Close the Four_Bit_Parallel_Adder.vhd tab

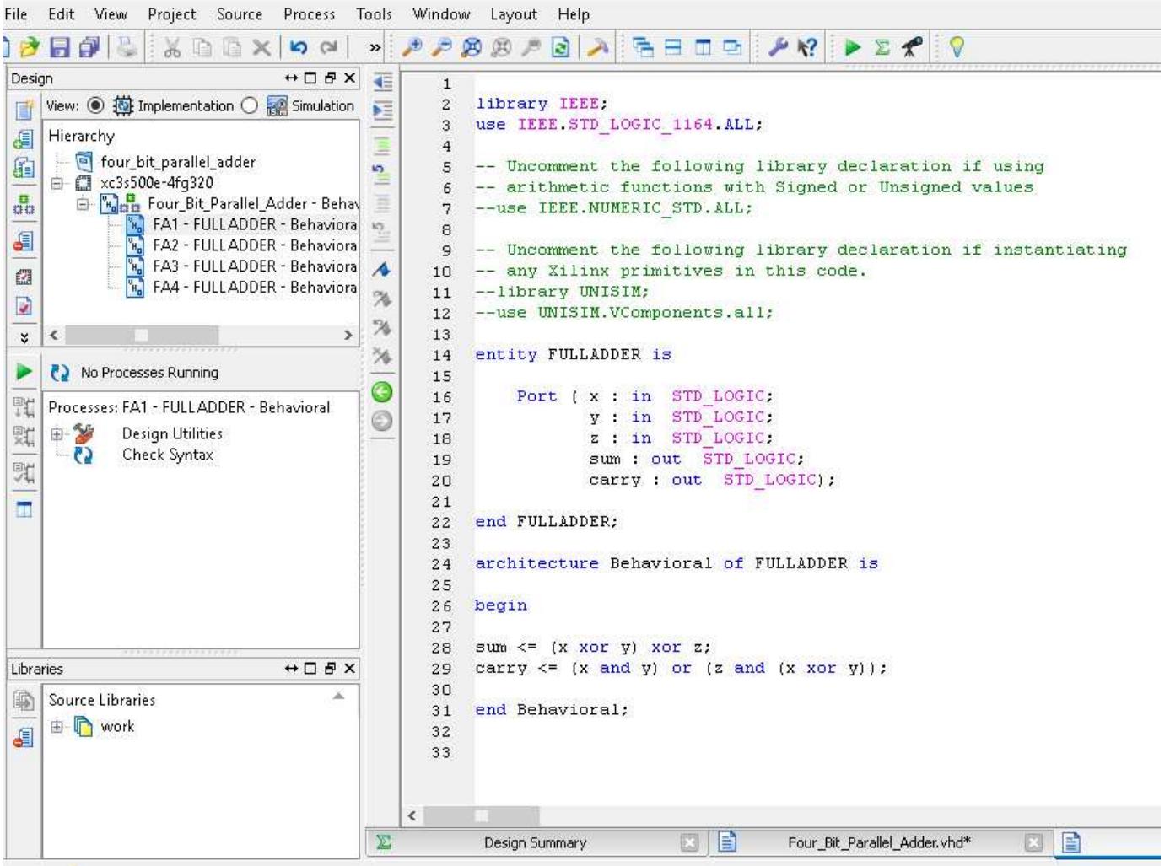pyautogui.click(x=1034, y=842)
